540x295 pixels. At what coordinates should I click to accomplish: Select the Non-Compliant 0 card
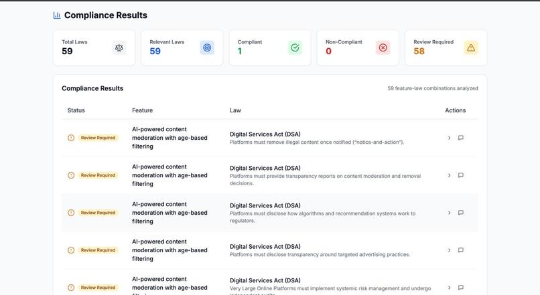[x=358, y=47]
